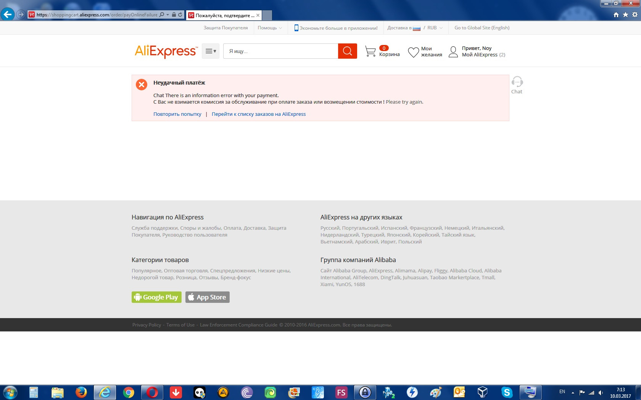
Task: Open the Windows Start menu
Action: click(10, 392)
